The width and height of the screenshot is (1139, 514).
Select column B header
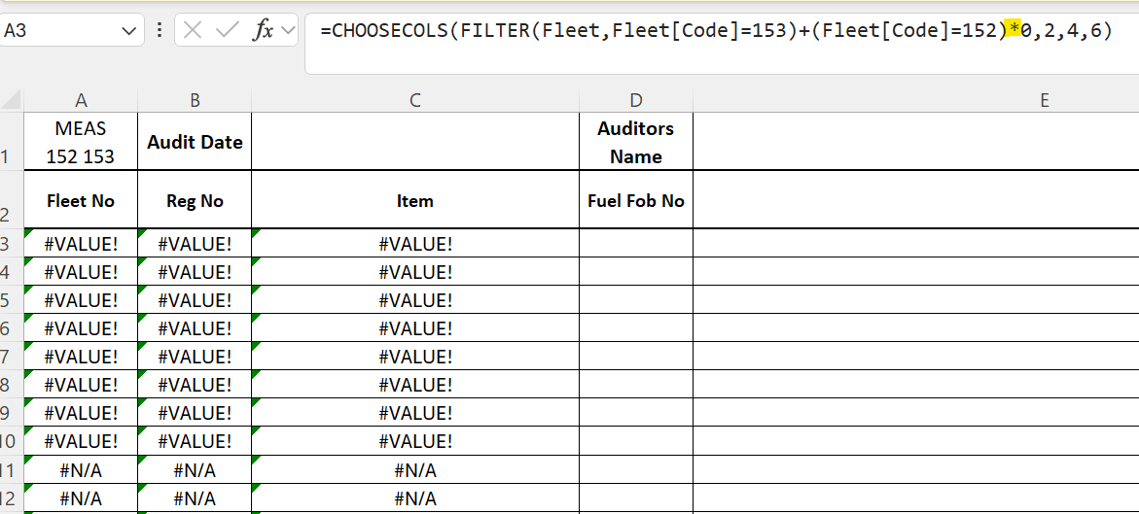[195, 101]
